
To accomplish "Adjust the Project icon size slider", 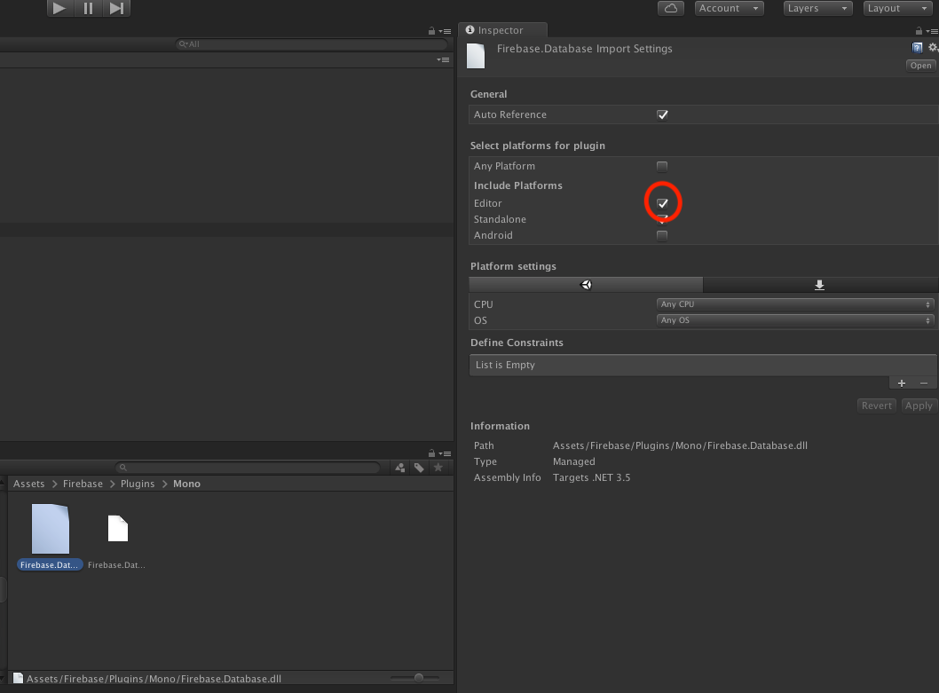I will (419, 677).
